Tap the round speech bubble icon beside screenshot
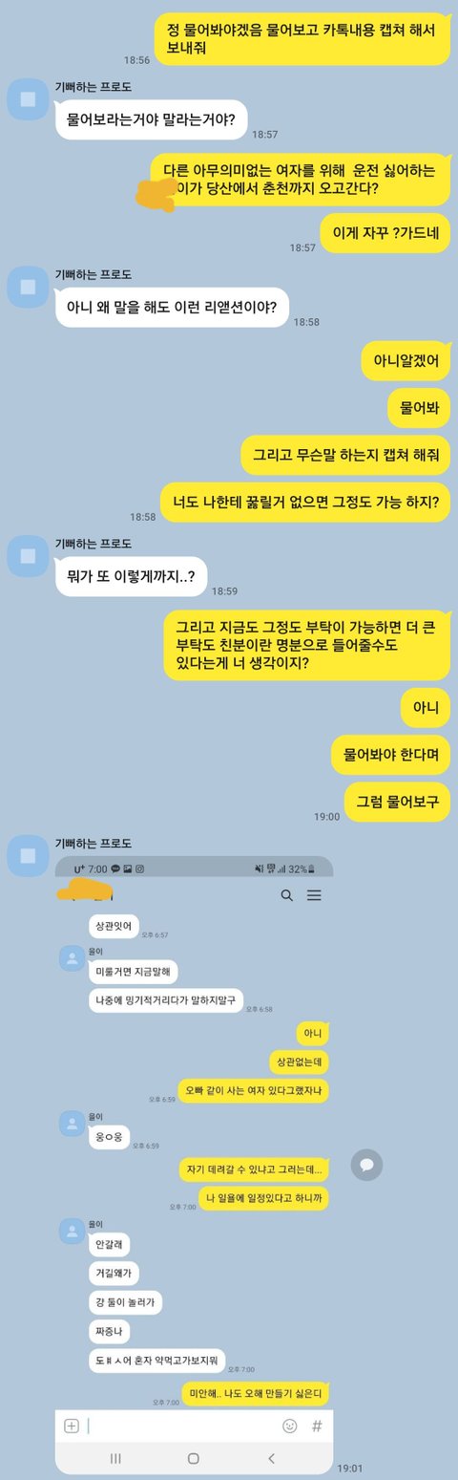Image resolution: width=458 pixels, height=1480 pixels. pyautogui.click(x=366, y=1164)
